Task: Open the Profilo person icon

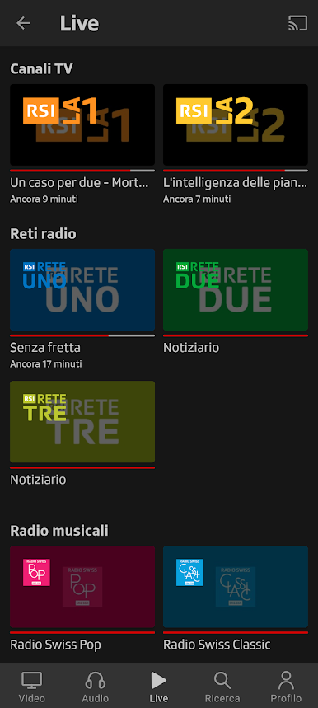Action: (286, 681)
